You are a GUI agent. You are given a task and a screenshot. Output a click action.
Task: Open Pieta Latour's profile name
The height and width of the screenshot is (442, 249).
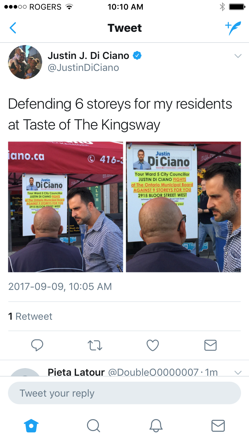click(x=76, y=372)
